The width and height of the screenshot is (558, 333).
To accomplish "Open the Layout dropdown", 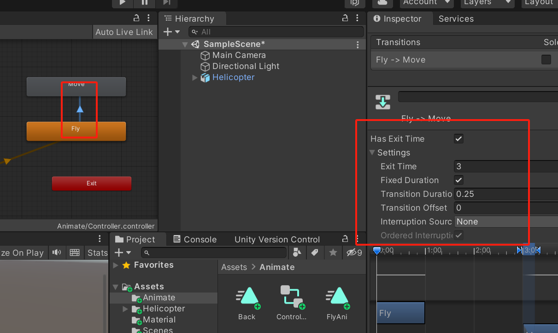I will (540, 3).
